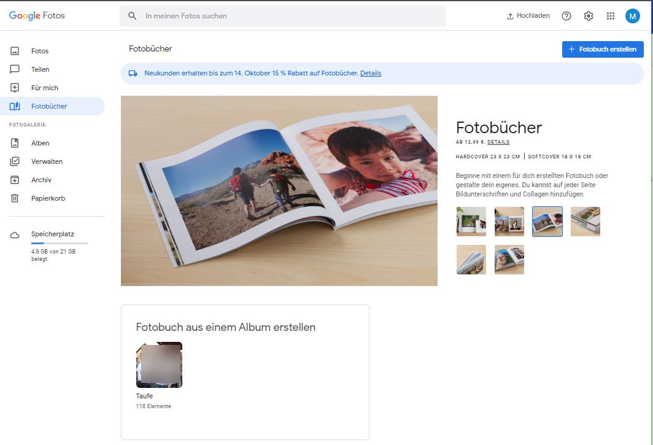The image size is (653, 445).
Task: Click the Archiv box icon
Action: [15, 180]
